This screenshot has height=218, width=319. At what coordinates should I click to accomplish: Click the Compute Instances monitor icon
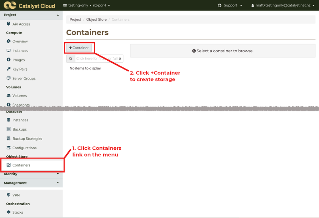8,50
